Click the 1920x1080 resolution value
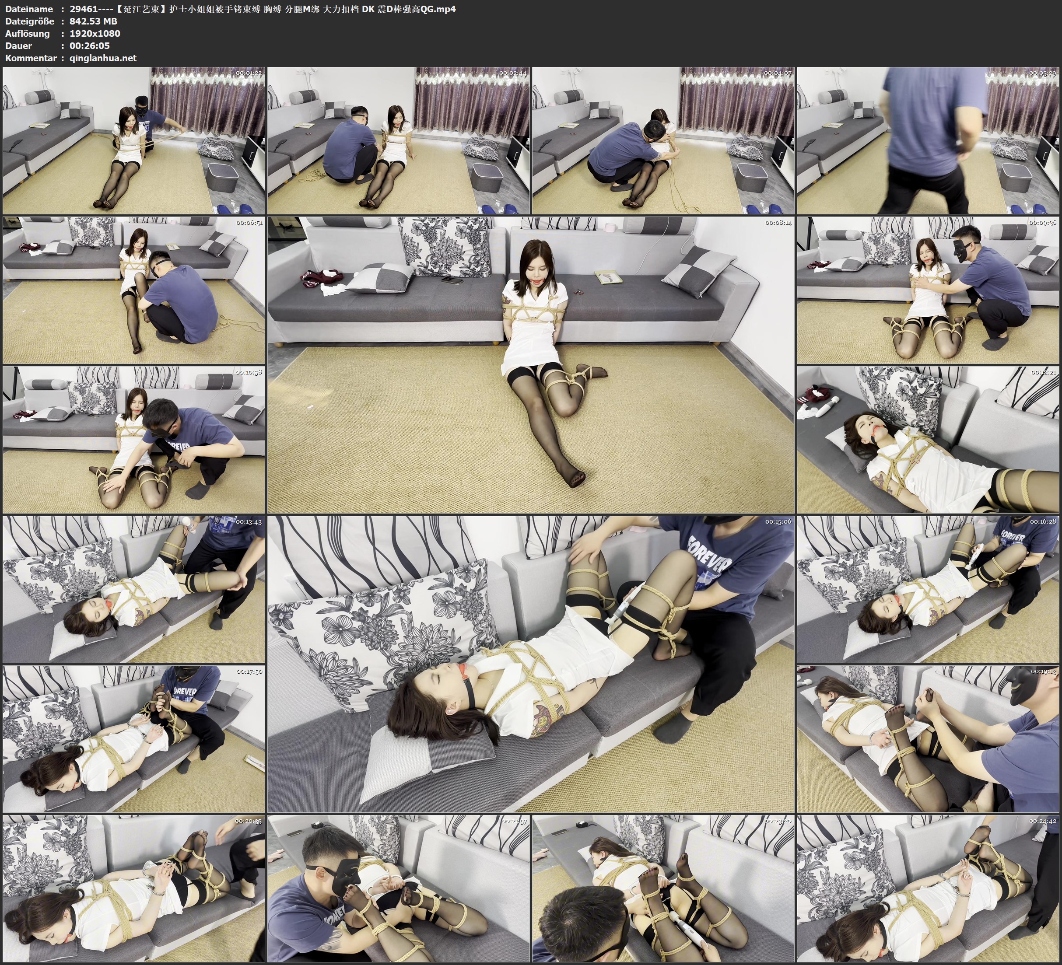 click(95, 33)
